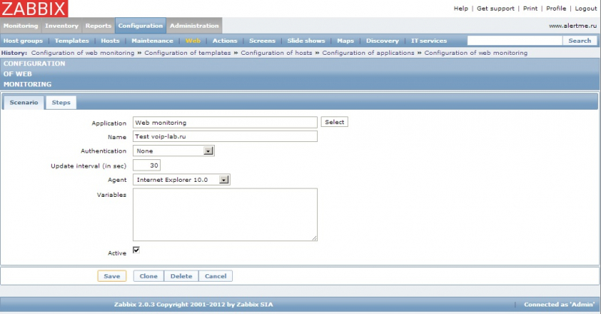
Task: Click the Delete button
Action: tap(181, 276)
